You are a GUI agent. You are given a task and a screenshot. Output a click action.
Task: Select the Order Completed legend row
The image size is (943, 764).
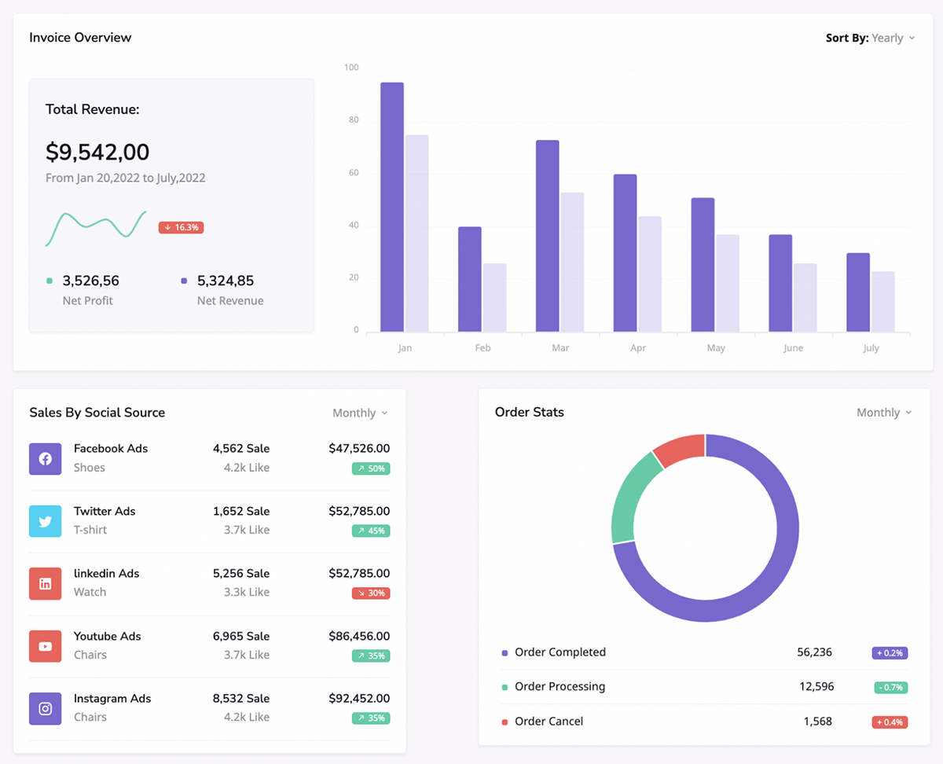coord(560,652)
